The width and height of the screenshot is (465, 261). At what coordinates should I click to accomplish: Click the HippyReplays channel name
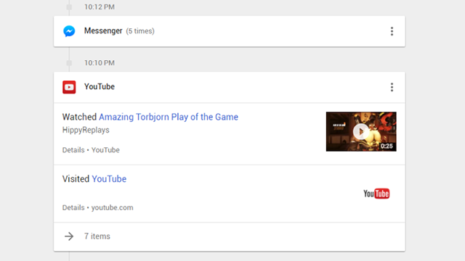tap(86, 130)
